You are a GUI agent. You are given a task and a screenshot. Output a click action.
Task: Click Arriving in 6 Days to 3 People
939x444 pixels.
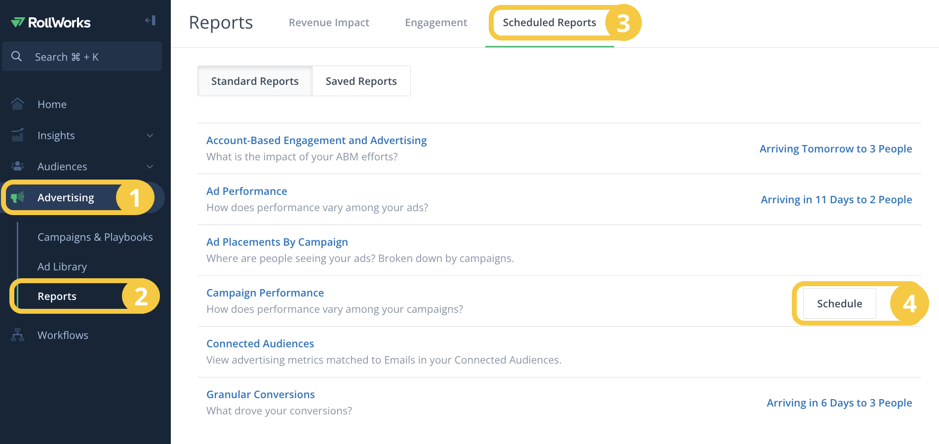839,403
